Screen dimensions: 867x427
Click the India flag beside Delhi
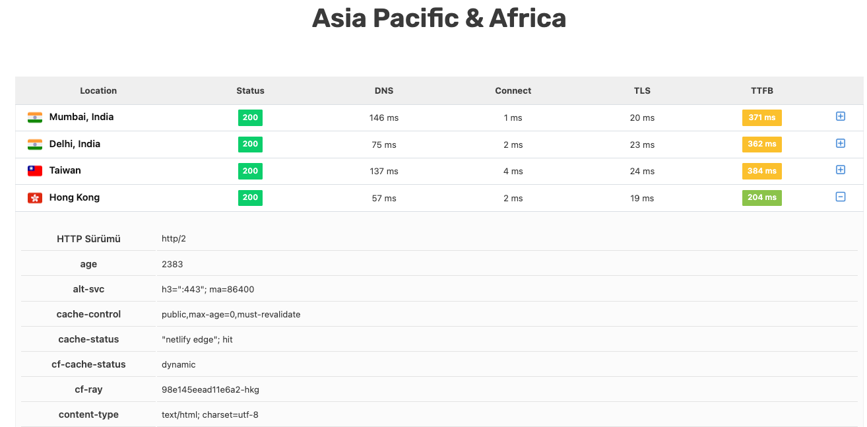coord(35,144)
